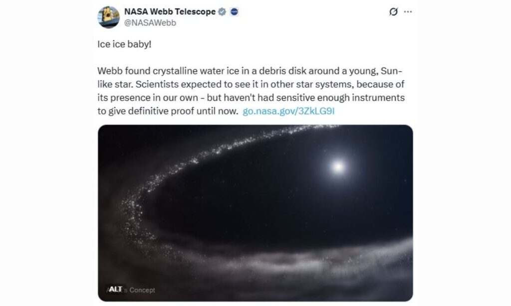Click the NASA Webb Telescope display name

pos(170,12)
